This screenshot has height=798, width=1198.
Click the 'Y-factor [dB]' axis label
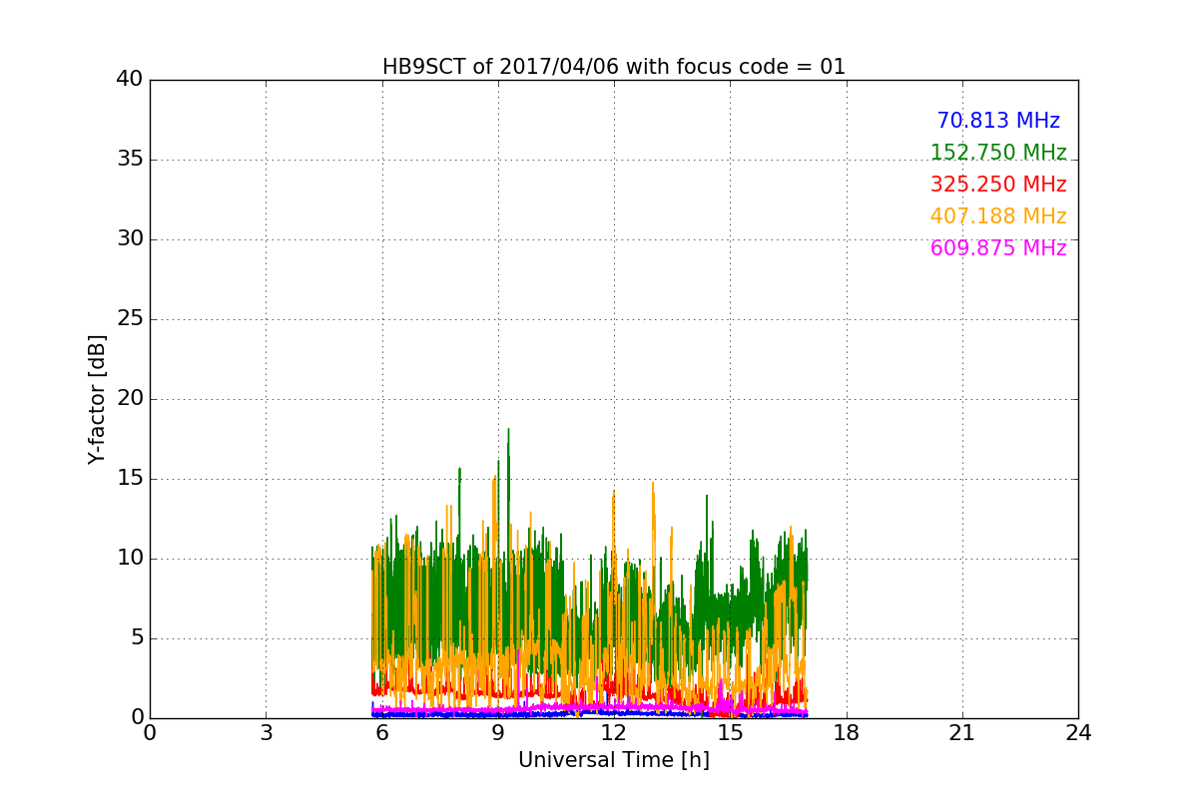97,399
